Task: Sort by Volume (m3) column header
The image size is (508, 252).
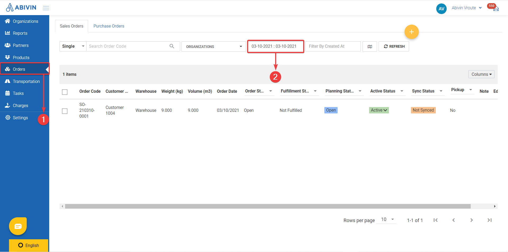Action: [x=200, y=91]
